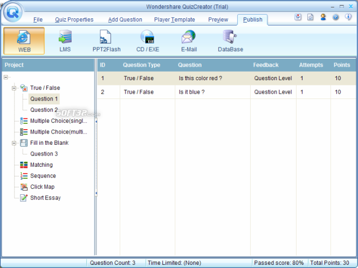Image resolution: width=358 pixels, height=268 pixels.
Task: Switch to the Publish tab
Action: pyautogui.click(x=252, y=19)
